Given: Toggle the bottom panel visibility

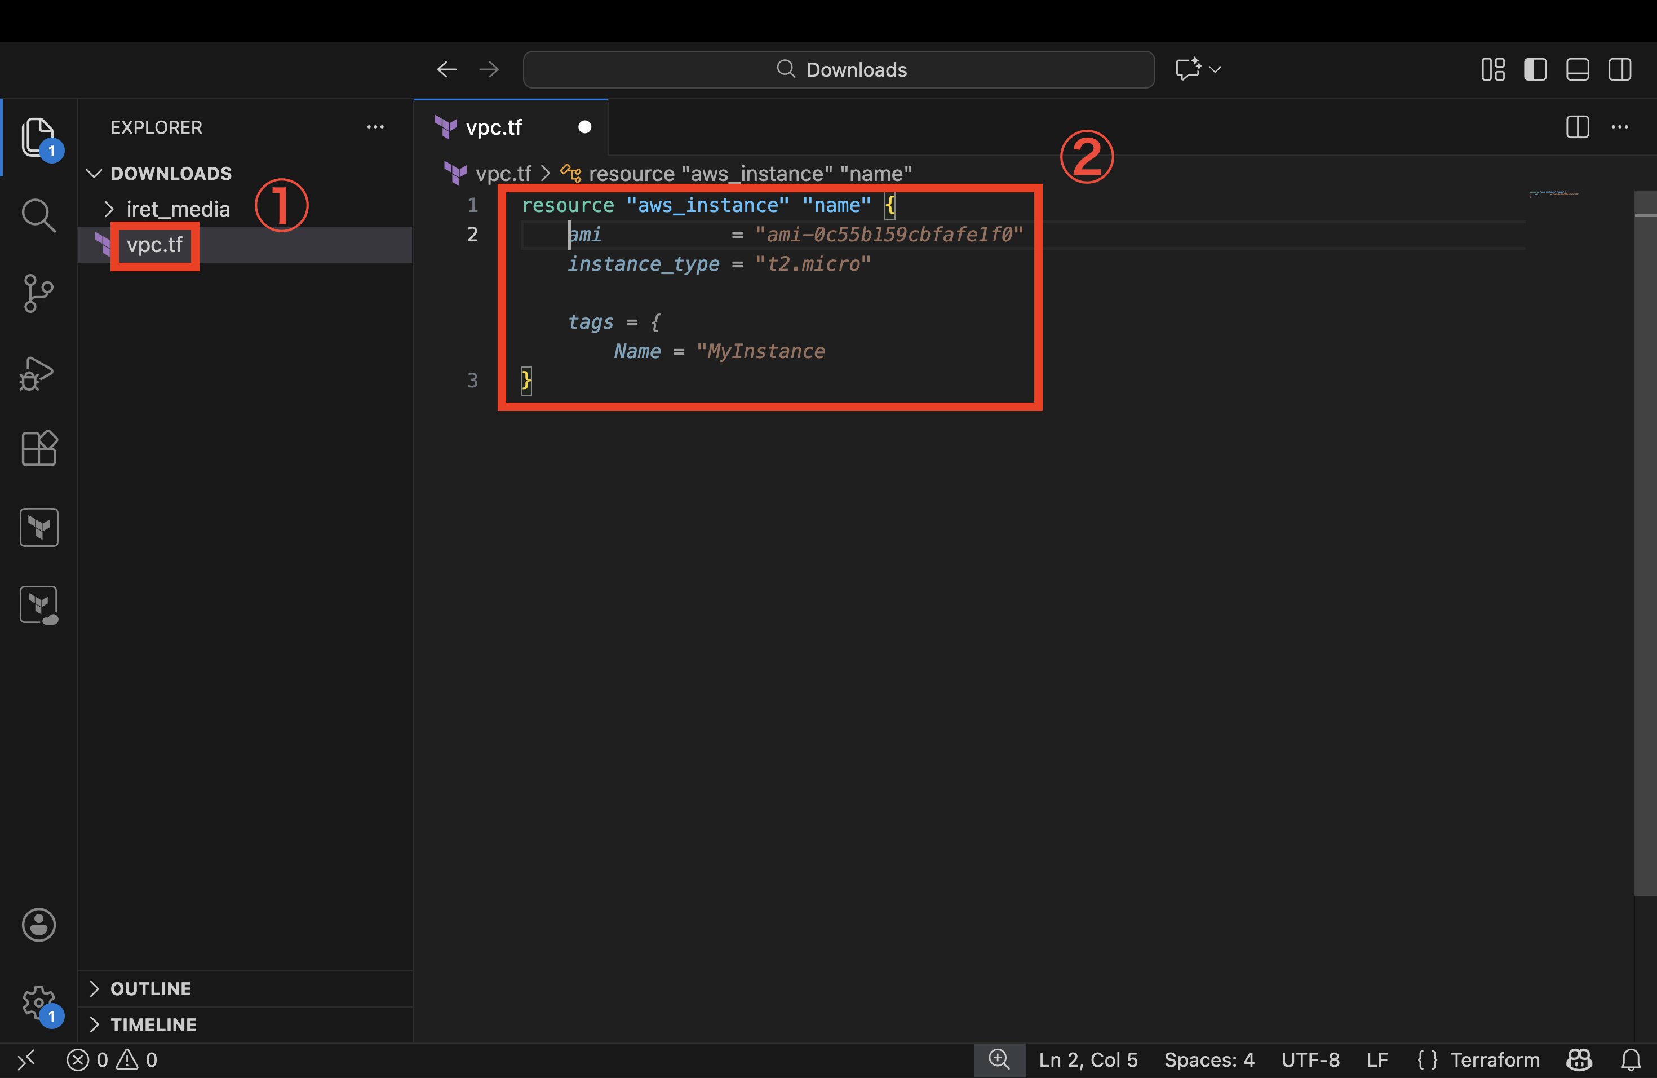Looking at the screenshot, I should coord(1578,70).
